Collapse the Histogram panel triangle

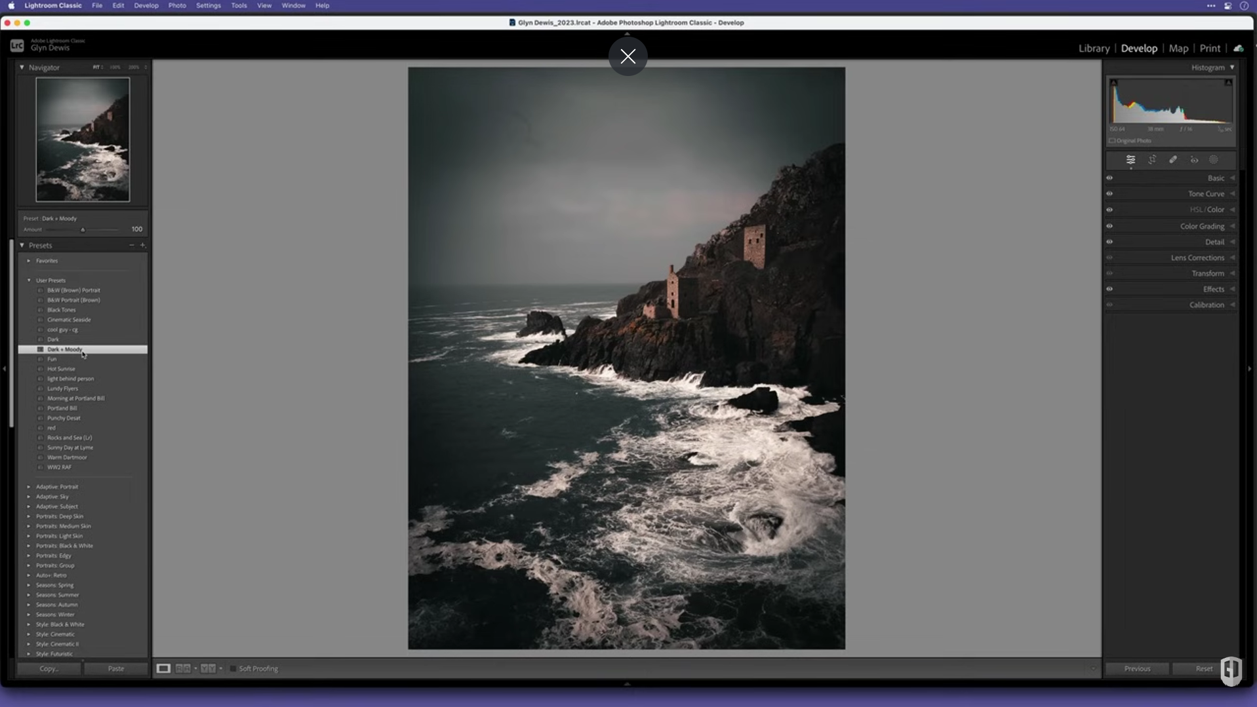tap(1232, 67)
